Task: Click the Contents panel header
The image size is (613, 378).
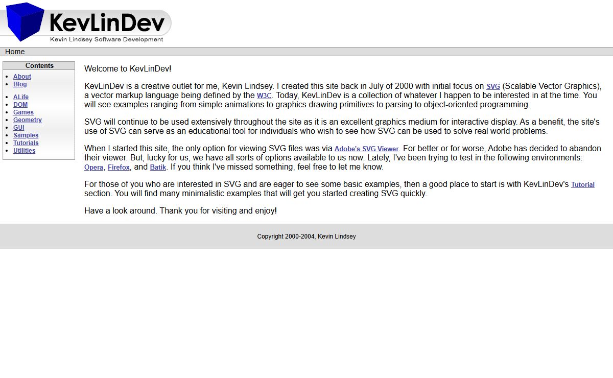Action: (39, 66)
